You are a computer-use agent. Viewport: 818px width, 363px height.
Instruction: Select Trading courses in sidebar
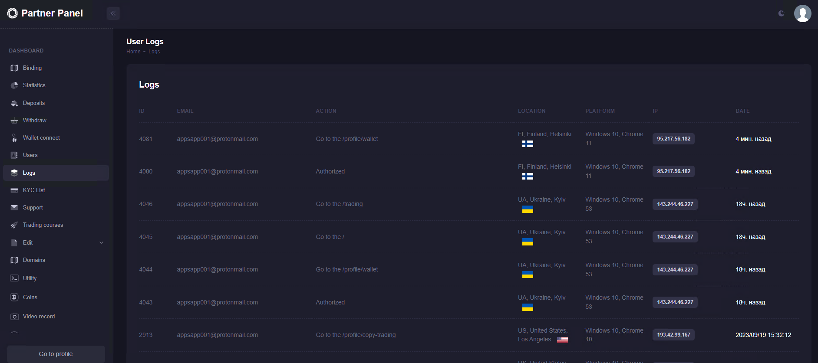(43, 225)
